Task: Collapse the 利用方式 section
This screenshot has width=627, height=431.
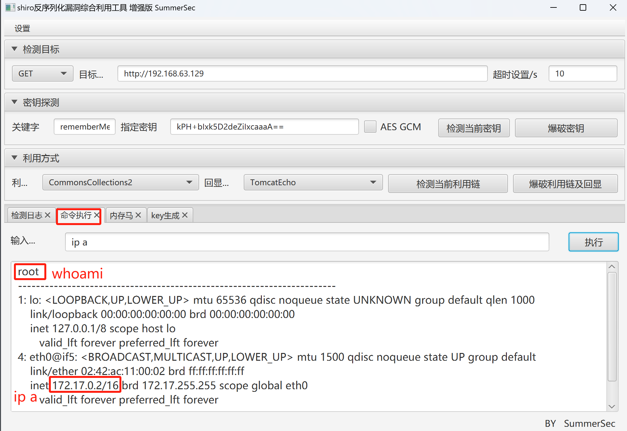Action: click(14, 158)
